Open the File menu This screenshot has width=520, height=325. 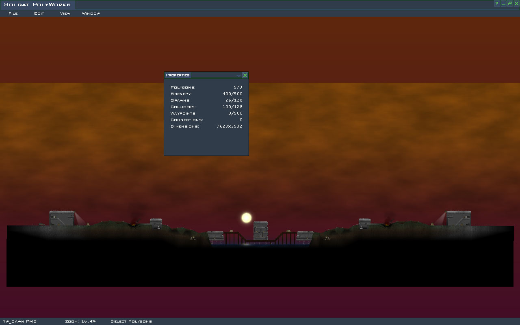13,13
